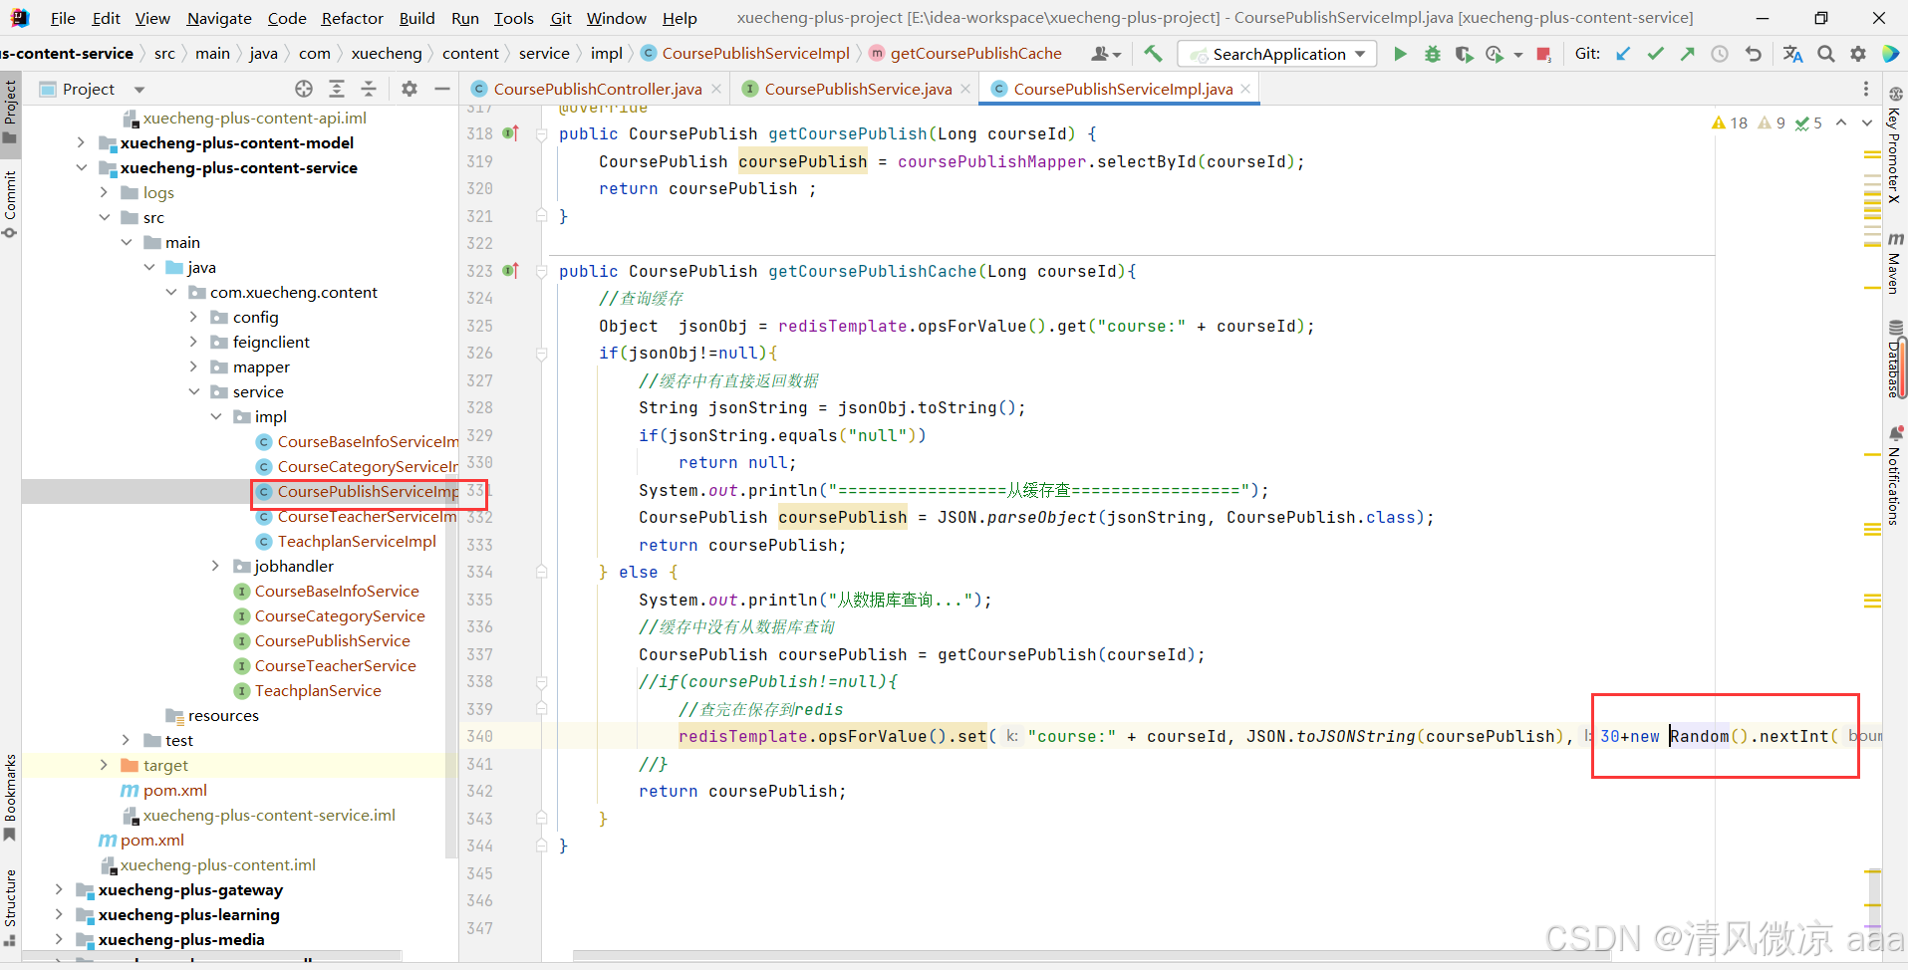Open the Notifications tool window

coord(1895,476)
